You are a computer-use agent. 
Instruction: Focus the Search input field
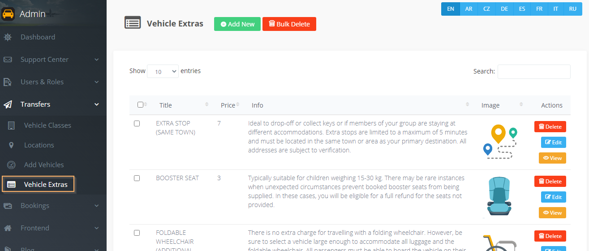tap(534, 72)
